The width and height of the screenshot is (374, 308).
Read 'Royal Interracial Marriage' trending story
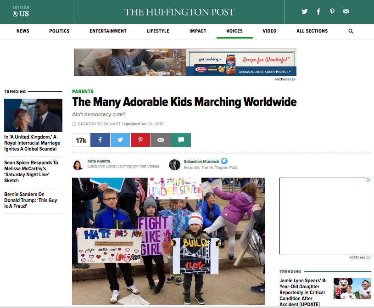[32, 143]
